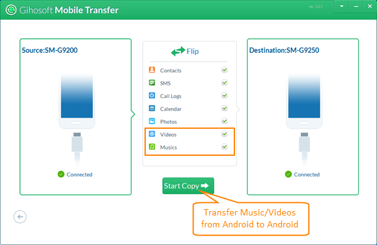This screenshot has width=377, height=245.
Task: Click the Musics text label
Action: (168, 148)
